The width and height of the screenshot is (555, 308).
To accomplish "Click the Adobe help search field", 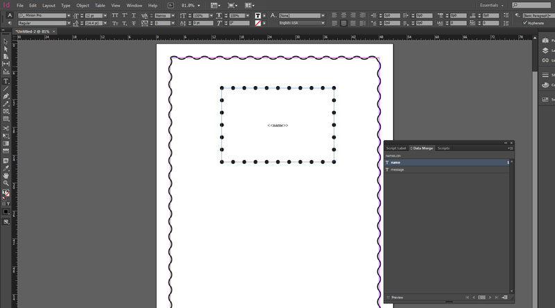I will 531,6.
